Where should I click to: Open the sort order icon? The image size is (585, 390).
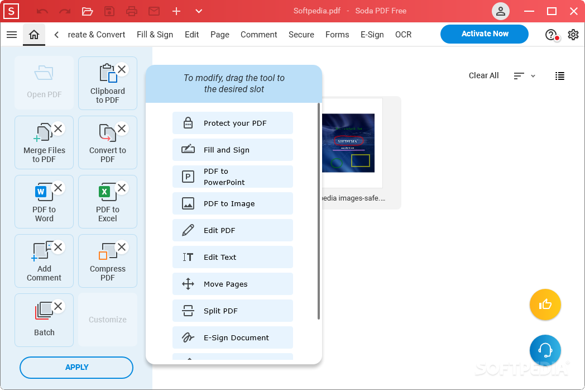(519, 76)
